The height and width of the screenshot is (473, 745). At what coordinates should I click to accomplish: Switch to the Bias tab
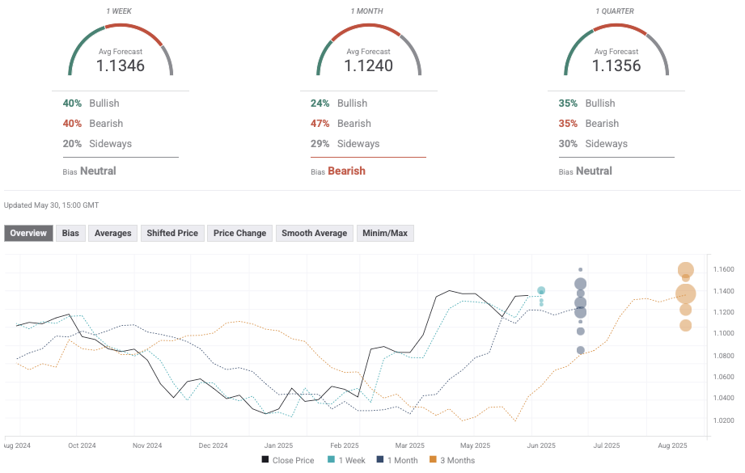point(70,233)
